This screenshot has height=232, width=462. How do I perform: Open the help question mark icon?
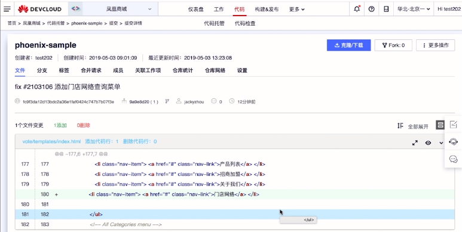tap(372, 9)
